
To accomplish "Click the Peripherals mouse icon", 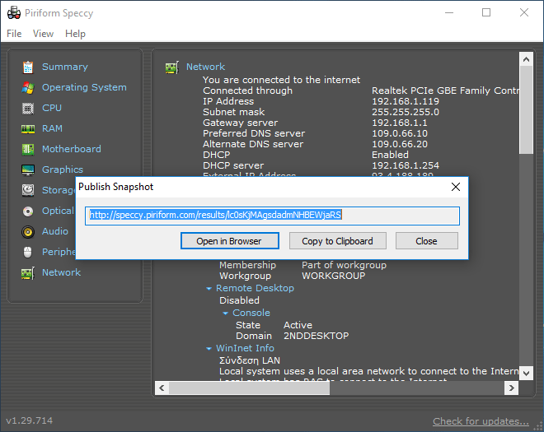I will coord(28,252).
